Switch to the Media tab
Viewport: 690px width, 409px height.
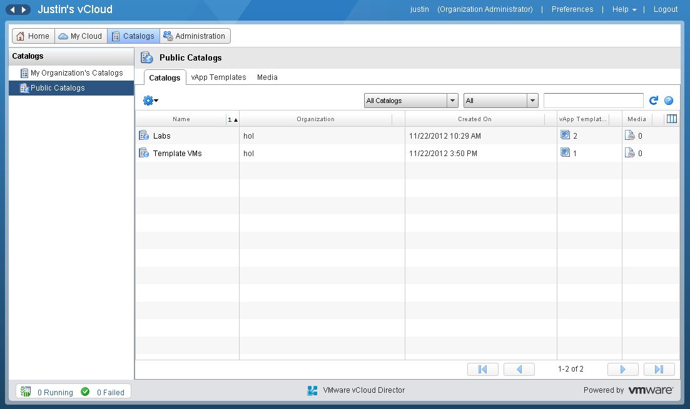click(267, 77)
